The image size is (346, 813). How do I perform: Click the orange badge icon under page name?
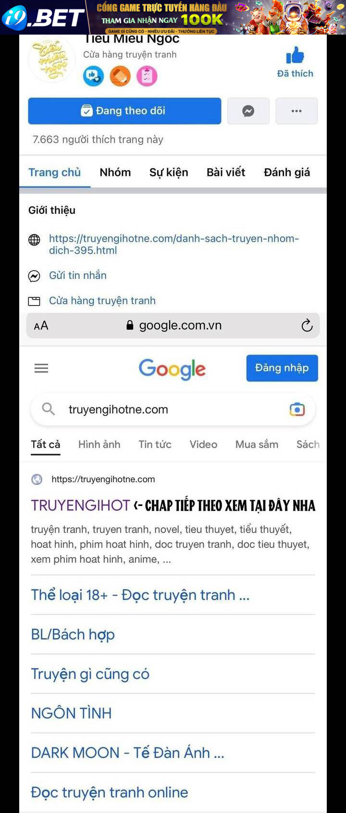pos(120,76)
